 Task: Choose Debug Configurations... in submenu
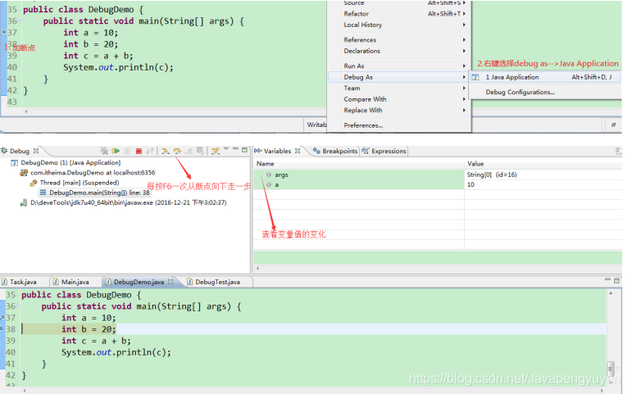(x=545, y=92)
